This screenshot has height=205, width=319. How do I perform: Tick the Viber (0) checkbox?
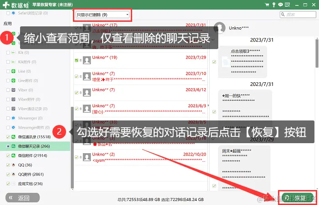click(8, 90)
